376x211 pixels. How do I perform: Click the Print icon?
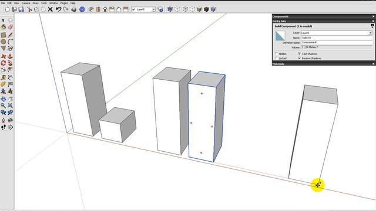[74, 9]
